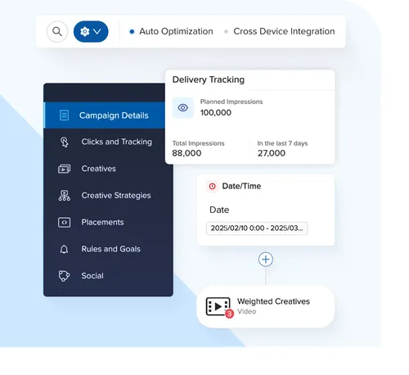The image size is (409, 375).
Task: Click the Total Impressions value 88,000
Action: [x=187, y=153]
